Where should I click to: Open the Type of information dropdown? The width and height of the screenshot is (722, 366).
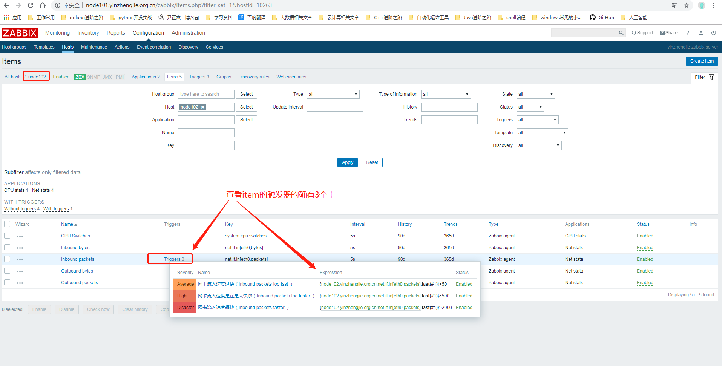tap(446, 94)
